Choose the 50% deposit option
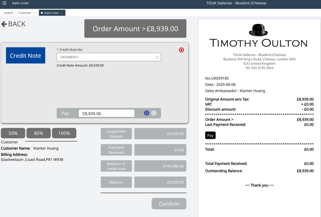Image resolution: width=321 pixels, height=217 pixels. (x=13, y=133)
